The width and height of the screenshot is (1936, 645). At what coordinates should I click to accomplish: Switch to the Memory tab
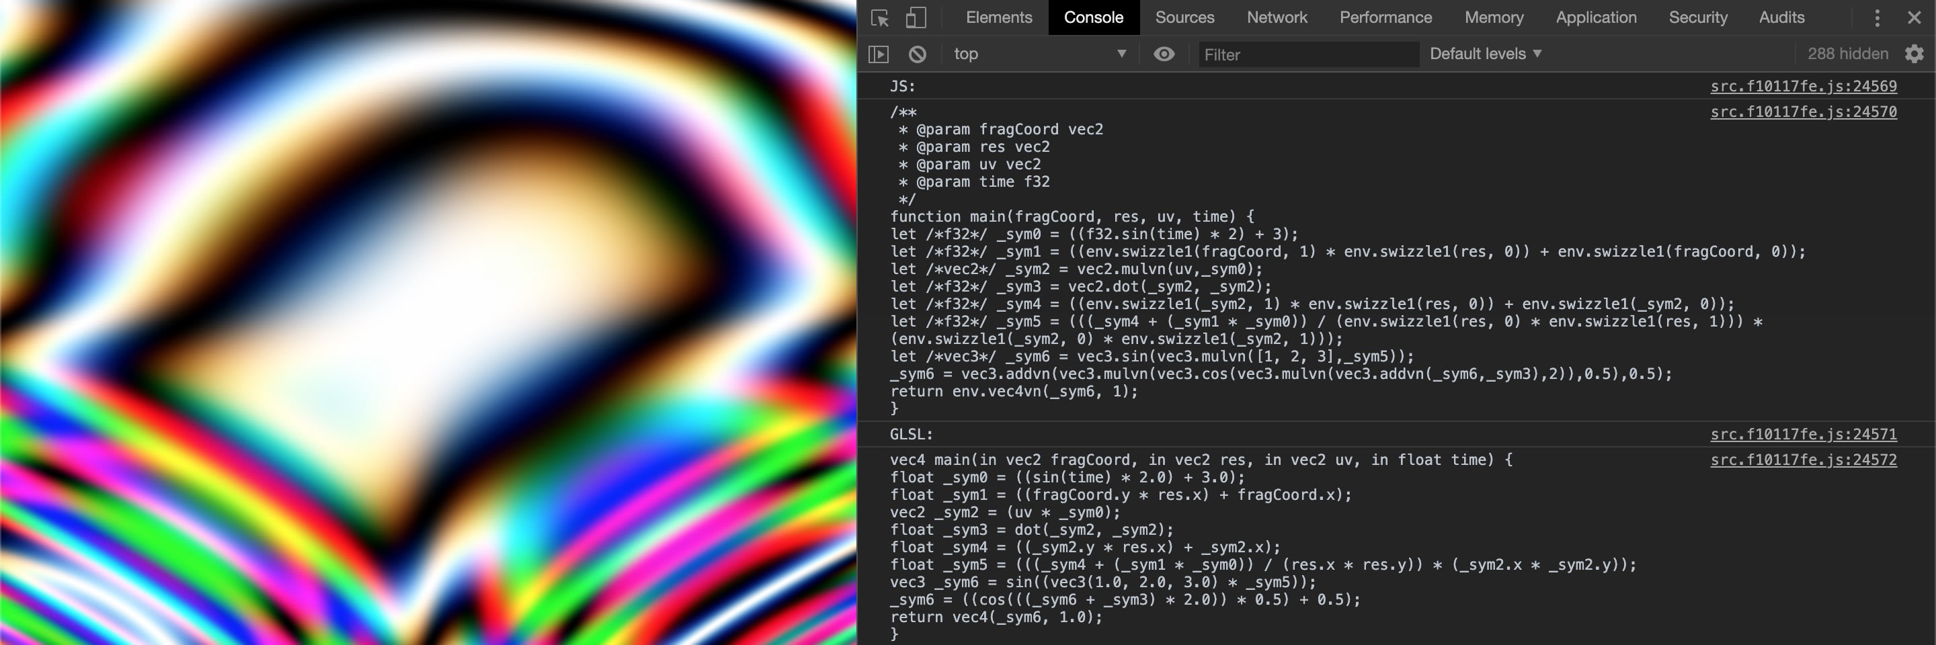pos(1493,17)
